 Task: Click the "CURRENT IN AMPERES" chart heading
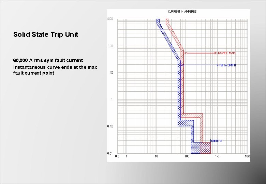(182, 12)
